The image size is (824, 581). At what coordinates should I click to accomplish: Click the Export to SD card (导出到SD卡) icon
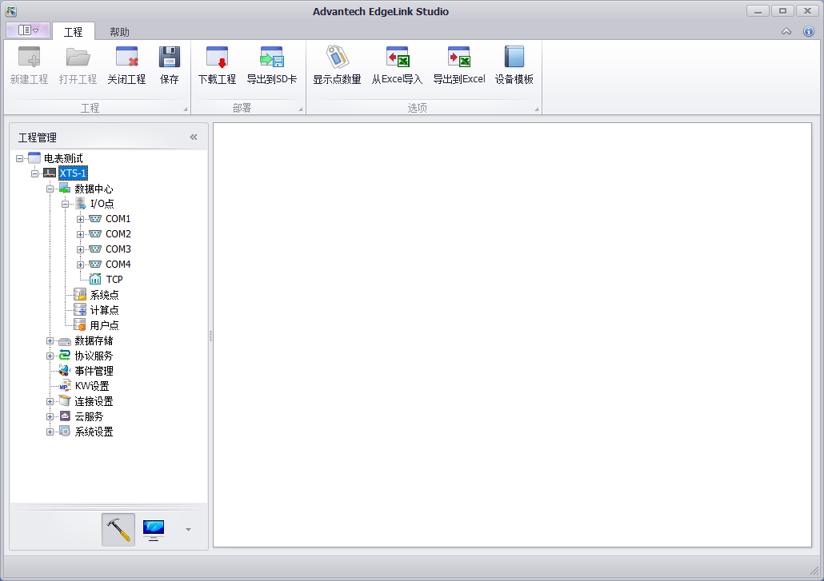[x=271, y=58]
